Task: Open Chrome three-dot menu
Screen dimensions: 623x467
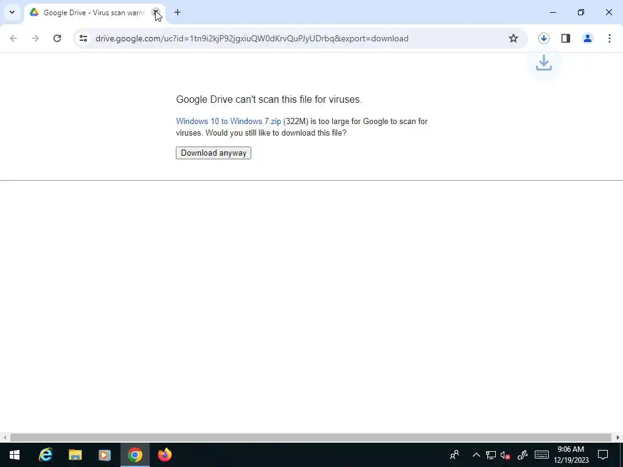Action: pos(610,38)
